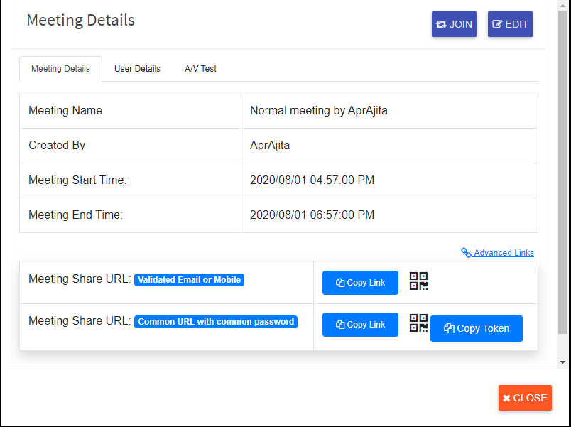Viewport: 571px width, 427px height.
Task: Click end time '2020/08/01 06:57:00 PM'
Action: point(312,215)
